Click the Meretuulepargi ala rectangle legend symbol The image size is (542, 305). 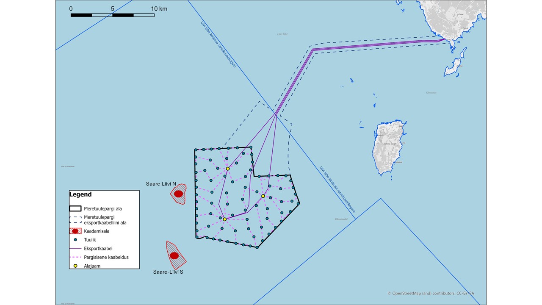point(75,208)
